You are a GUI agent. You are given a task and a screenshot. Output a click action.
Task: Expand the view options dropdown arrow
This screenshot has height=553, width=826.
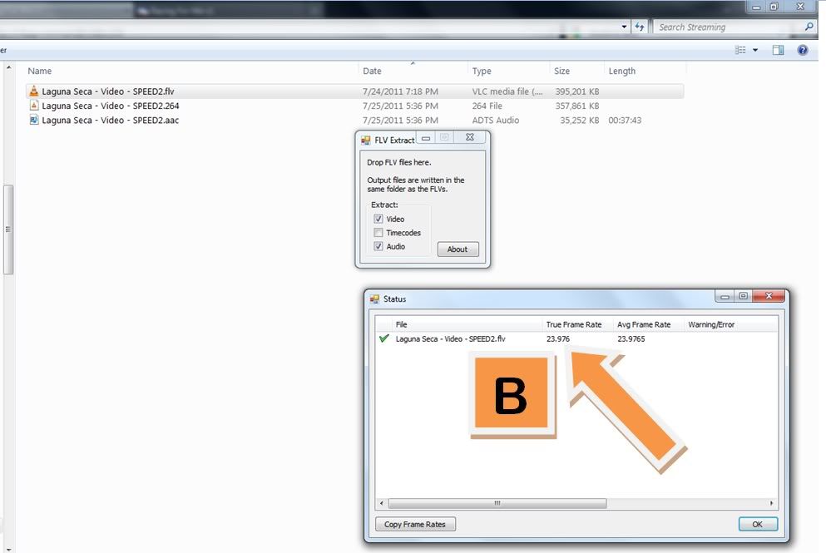[755, 51]
